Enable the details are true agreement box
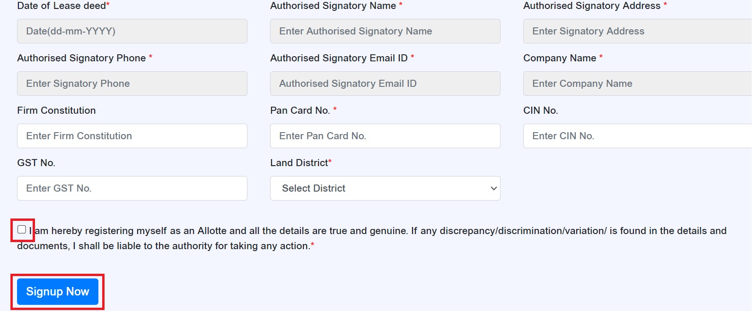This screenshot has width=756, height=311. click(x=22, y=230)
